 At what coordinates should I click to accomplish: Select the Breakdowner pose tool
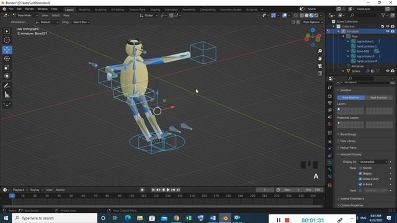[7, 105]
